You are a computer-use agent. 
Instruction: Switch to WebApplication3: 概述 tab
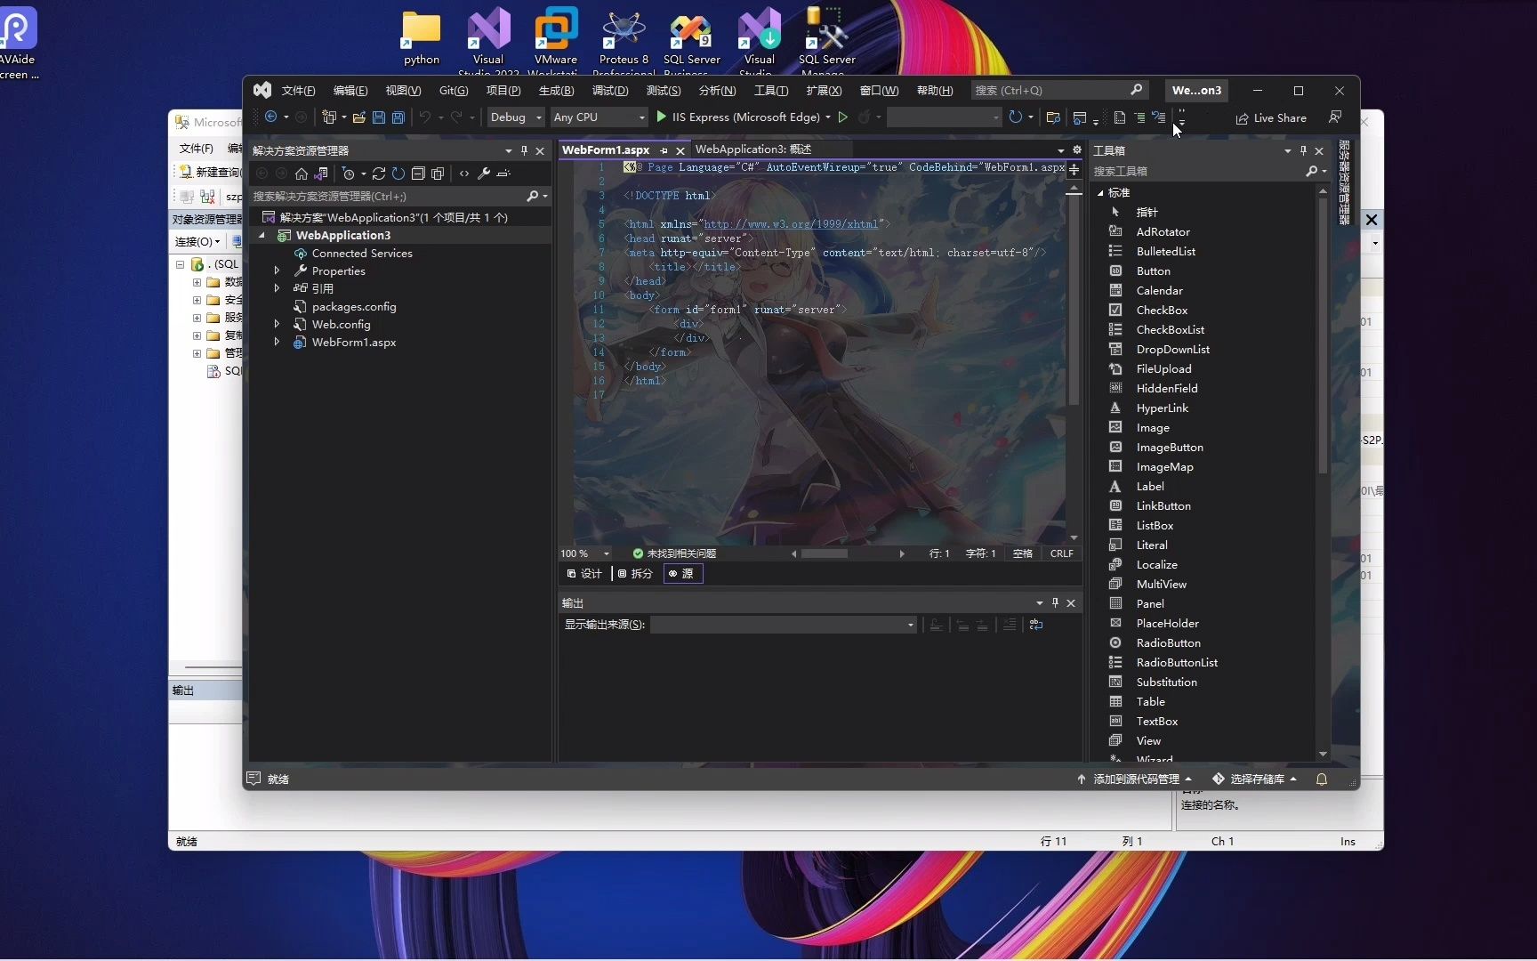click(753, 149)
